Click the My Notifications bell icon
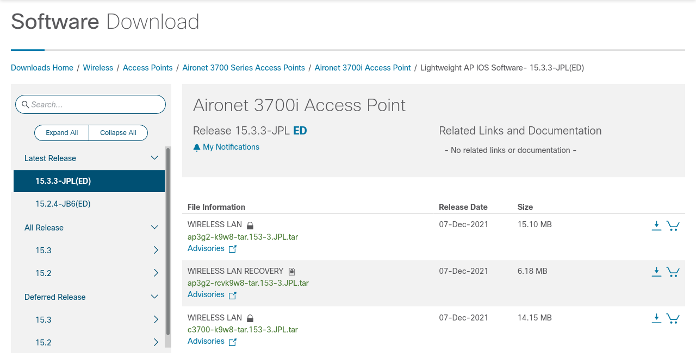The width and height of the screenshot is (696, 353). (197, 147)
